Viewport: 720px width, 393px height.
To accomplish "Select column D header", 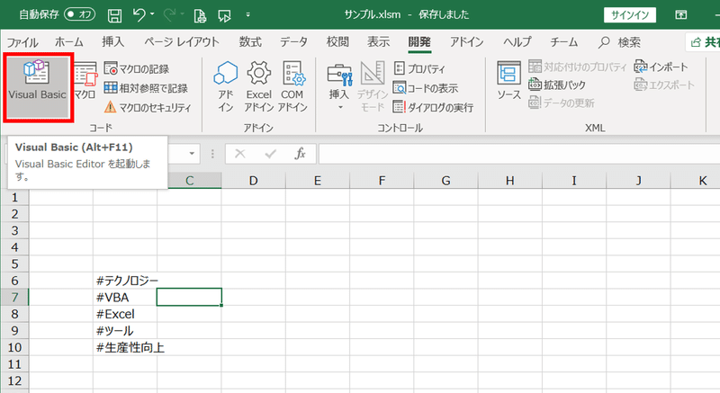I will click(254, 181).
